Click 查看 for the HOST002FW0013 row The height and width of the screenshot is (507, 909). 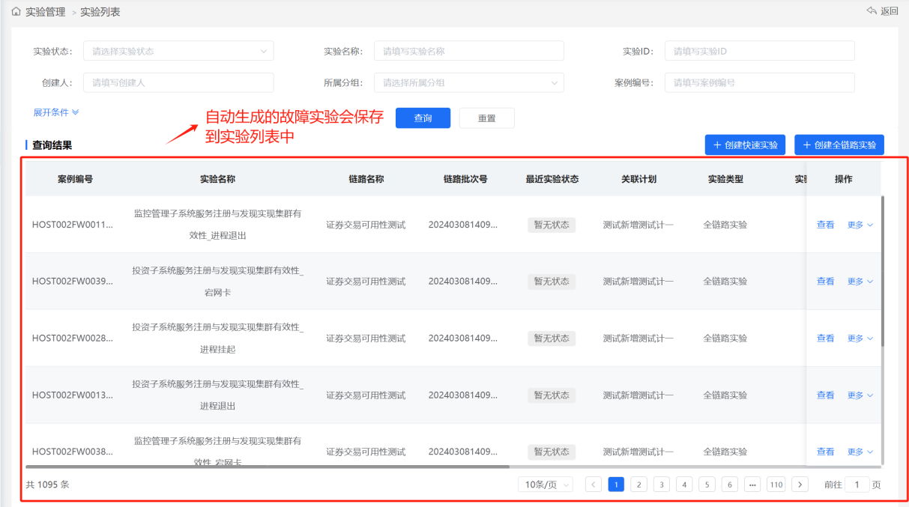(825, 395)
